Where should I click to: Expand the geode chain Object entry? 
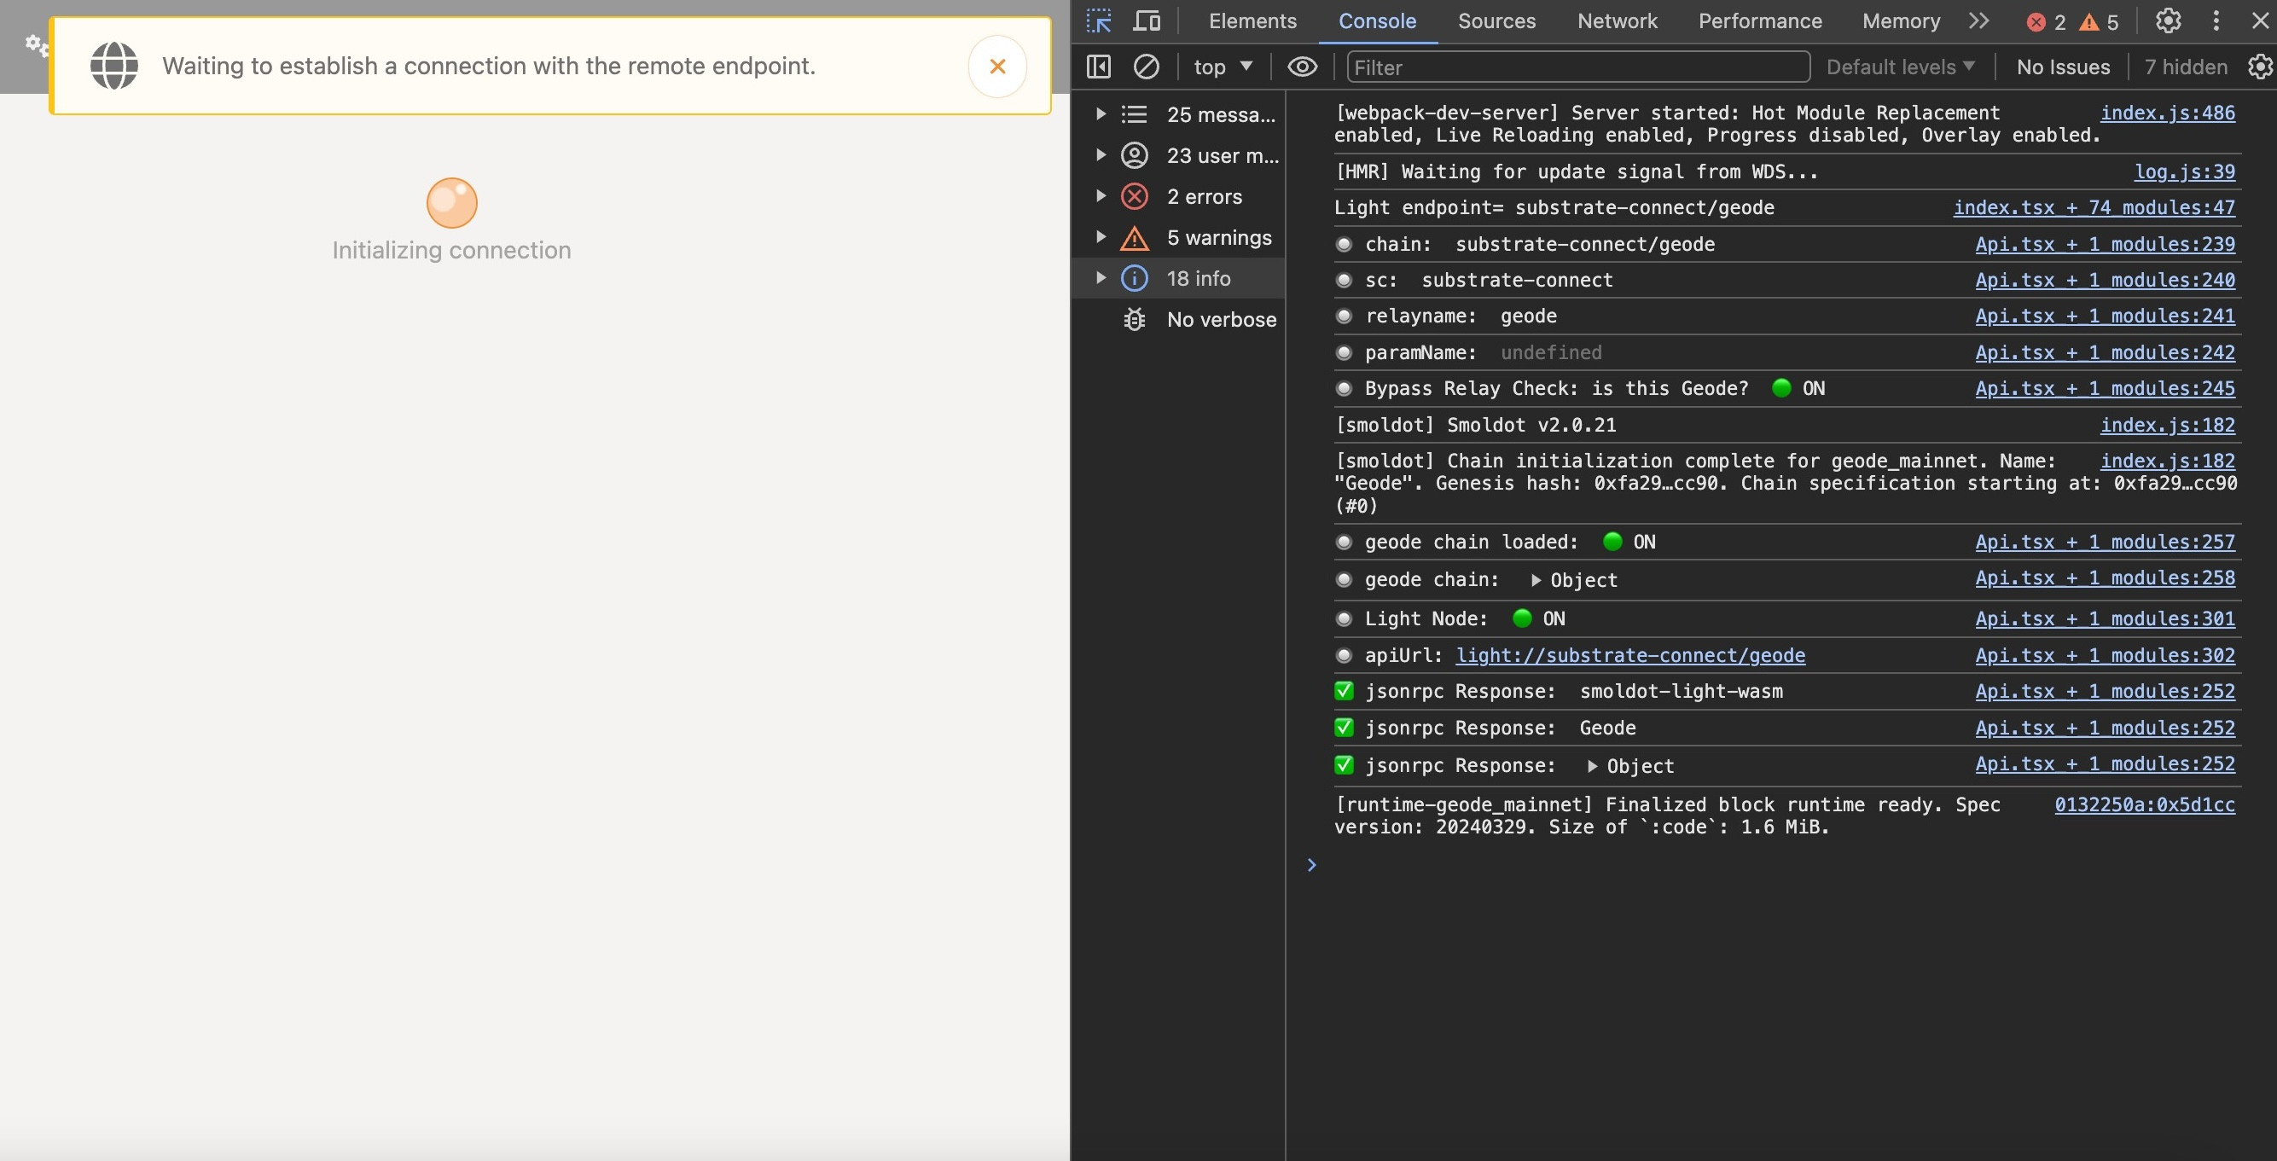tap(1534, 579)
